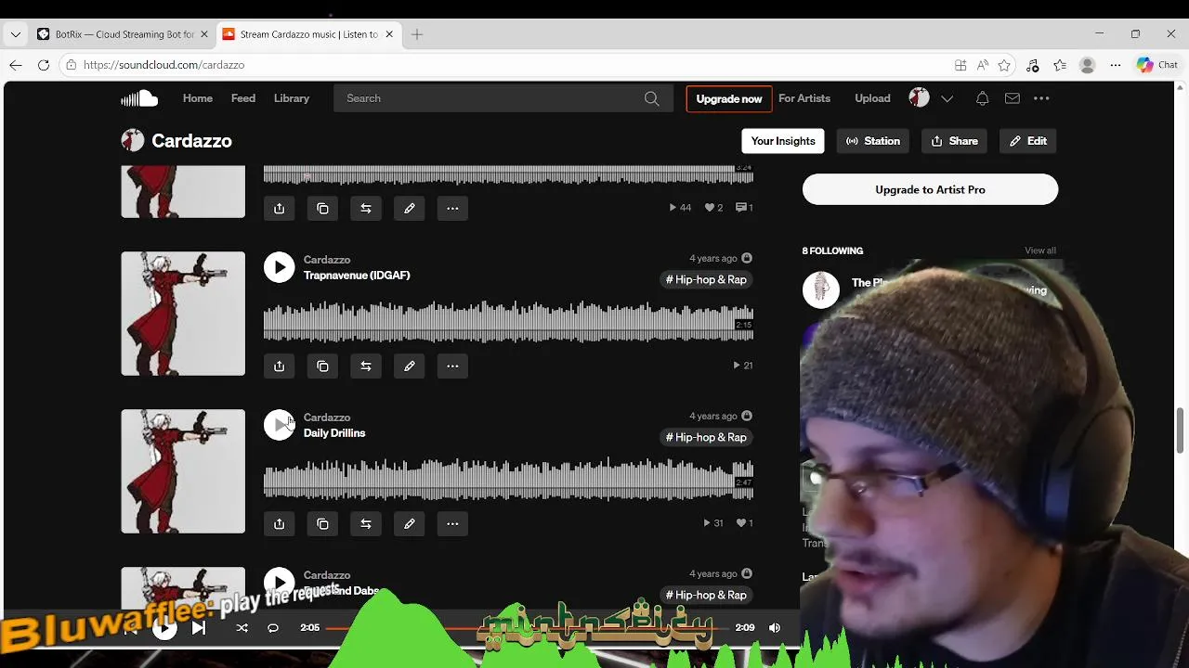Open a new browser tab

click(x=417, y=34)
